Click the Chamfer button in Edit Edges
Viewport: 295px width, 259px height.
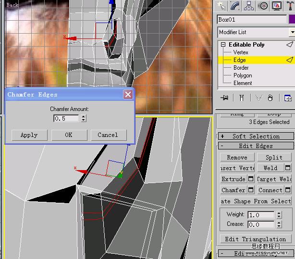(234, 190)
